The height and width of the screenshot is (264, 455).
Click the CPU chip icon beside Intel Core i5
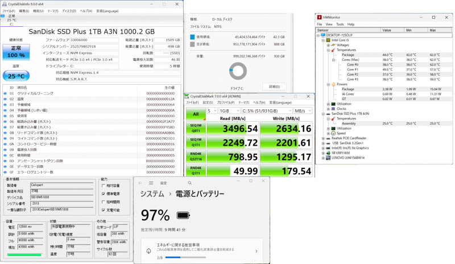pos(328,40)
